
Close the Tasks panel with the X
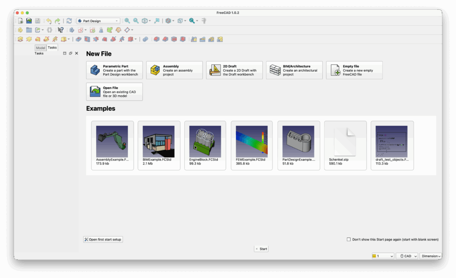point(77,53)
